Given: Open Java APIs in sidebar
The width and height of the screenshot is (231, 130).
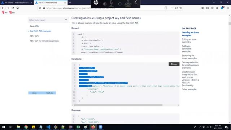Looking at the screenshot, I should (x=34, y=26).
